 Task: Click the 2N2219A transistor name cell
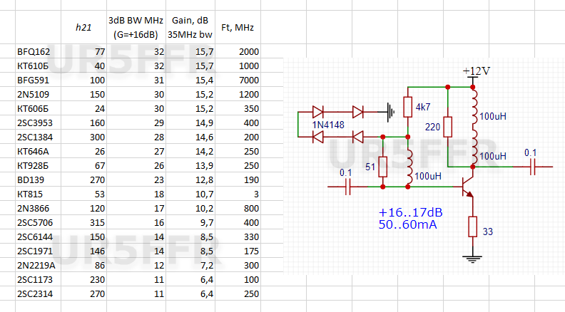coord(39,265)
